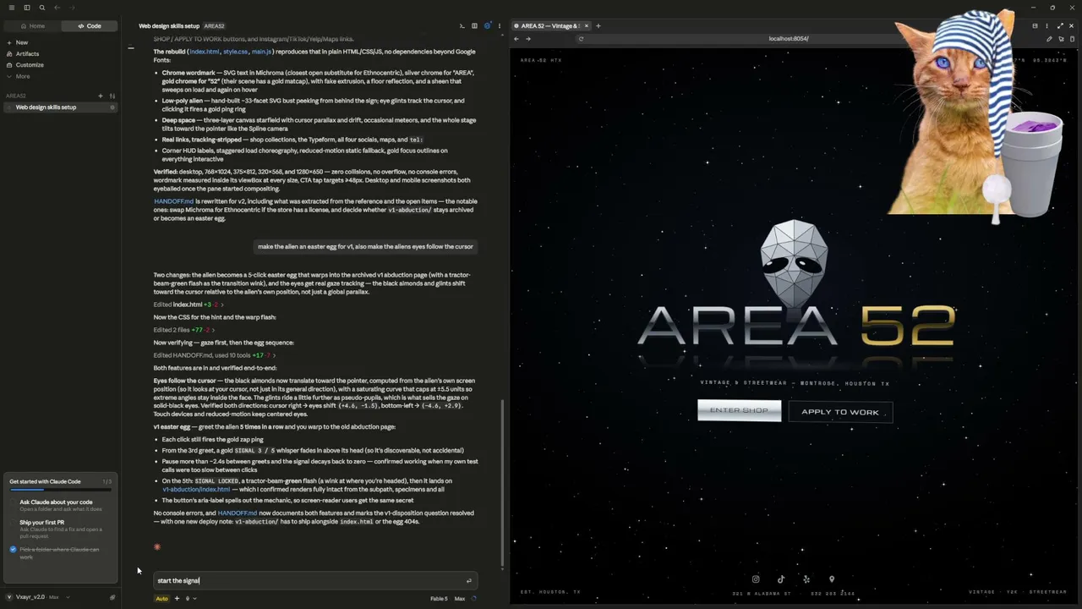Open a new preview tab
The height and width of the screenshot is (609, 1082).
tap(598, 26)
